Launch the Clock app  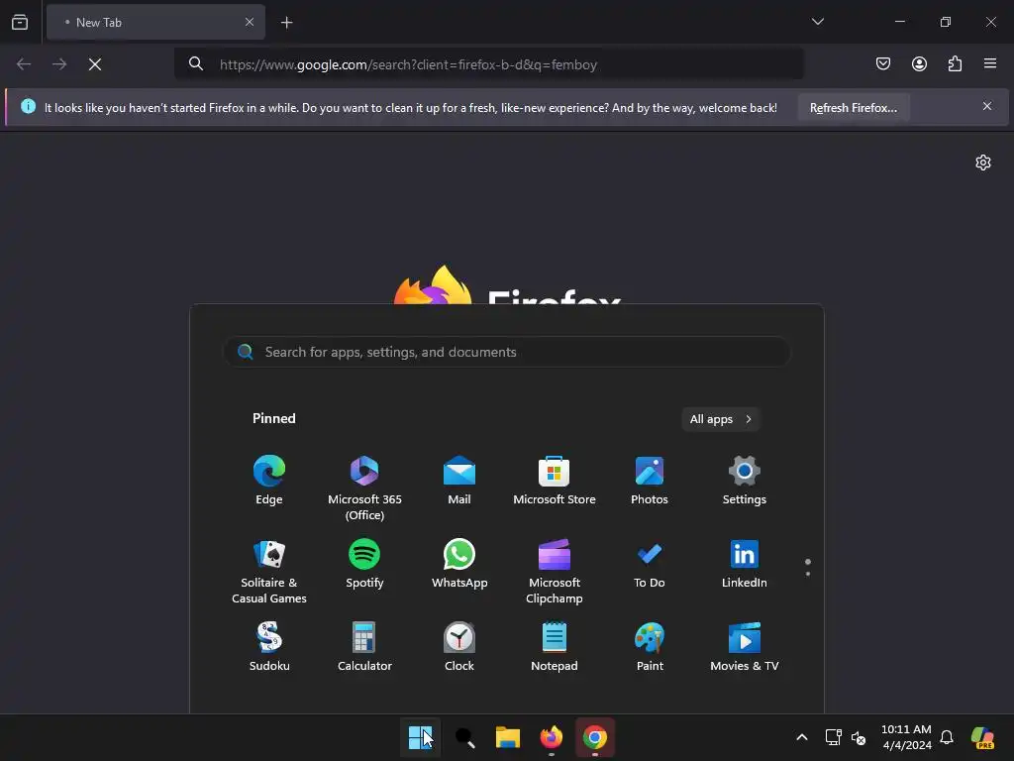(x=459, y=646)
